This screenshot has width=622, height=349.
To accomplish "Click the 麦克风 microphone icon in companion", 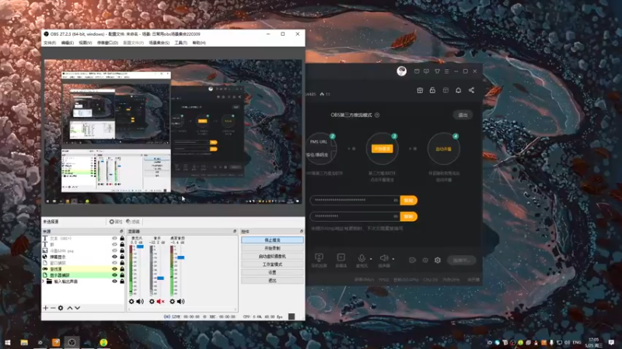I will pos(362,257).
